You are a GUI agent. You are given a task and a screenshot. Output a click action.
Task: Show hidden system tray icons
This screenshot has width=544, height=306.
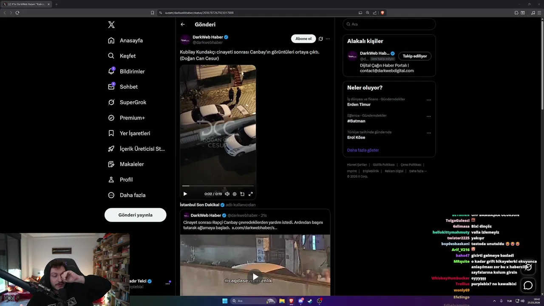[495, 301]
